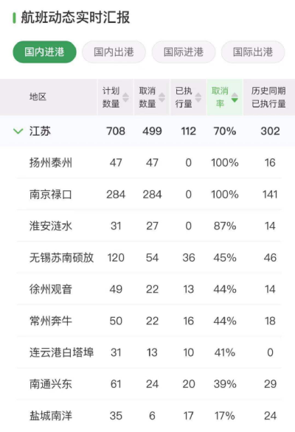Sort by 已执行量 column arrows
This screenshot has width=295, height=432.
[198, 97]
